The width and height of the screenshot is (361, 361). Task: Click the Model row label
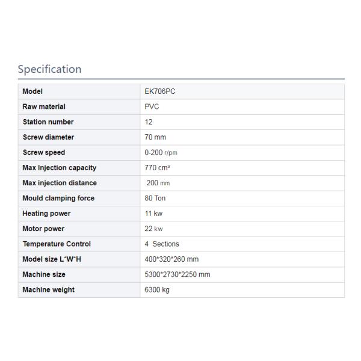click(32, 91)
